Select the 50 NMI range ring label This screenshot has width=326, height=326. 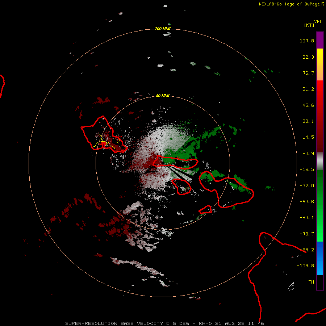click(x=163, y=96)
